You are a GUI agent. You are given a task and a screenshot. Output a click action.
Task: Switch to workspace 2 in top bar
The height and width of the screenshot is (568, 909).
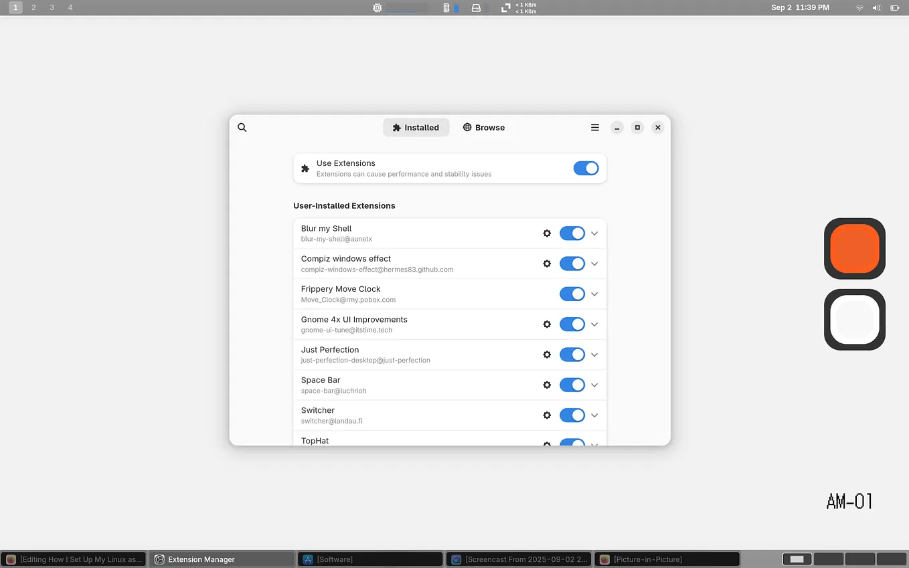[x=33, y=7]
